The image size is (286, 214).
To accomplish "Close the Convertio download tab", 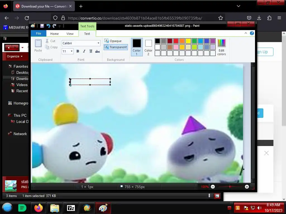I will (x=70, y=6).
